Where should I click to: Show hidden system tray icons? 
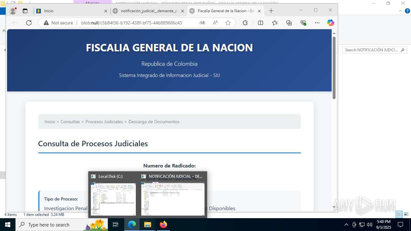coord(346,225)
